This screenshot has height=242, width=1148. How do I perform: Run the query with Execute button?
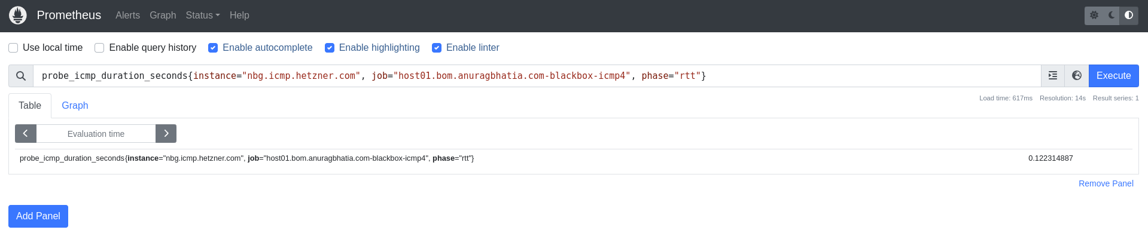pyautogui.click(x=1113, y=76)
